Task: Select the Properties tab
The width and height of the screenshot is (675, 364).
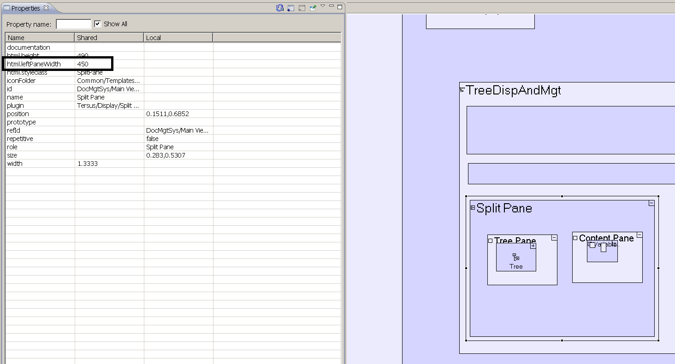Action: point(25,8)
